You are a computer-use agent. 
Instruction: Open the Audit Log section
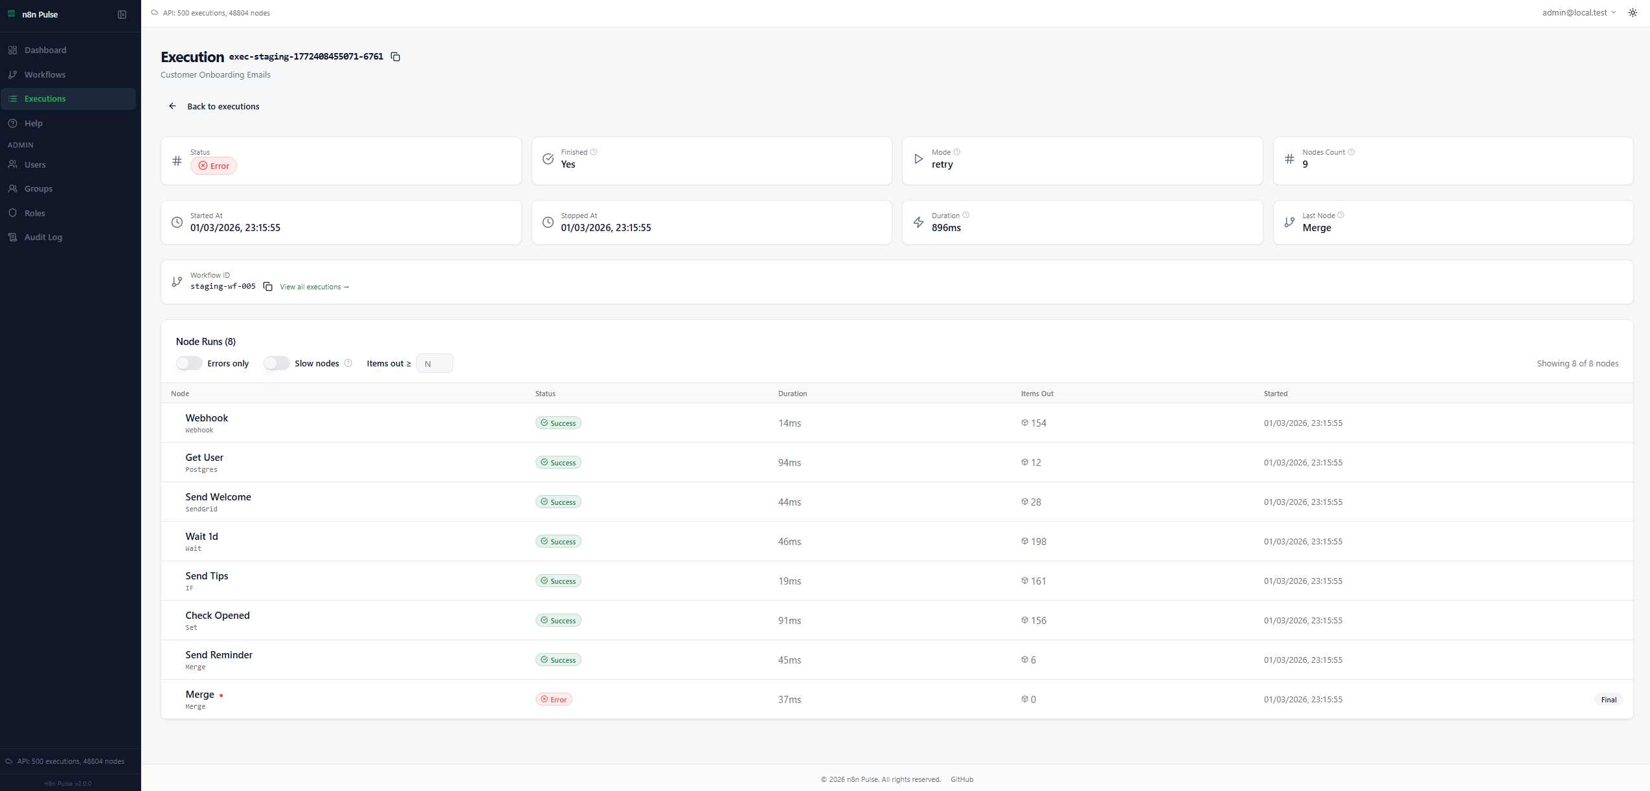pyautogui.click(x=43, y=237)
